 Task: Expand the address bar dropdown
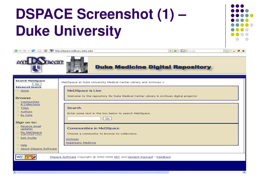coord(170,51)
